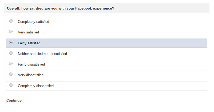
Task: Click the "Completely dissatisfied" label text
Action: (35, 86)
